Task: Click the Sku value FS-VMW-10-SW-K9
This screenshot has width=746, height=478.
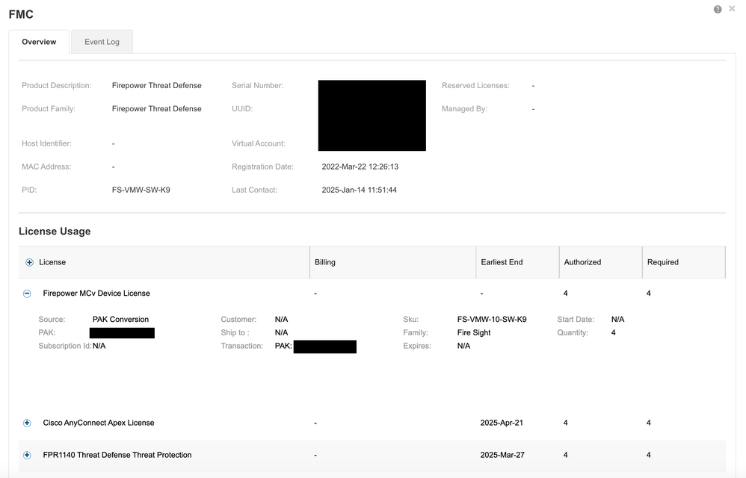Action: click(x=492, y=320)
